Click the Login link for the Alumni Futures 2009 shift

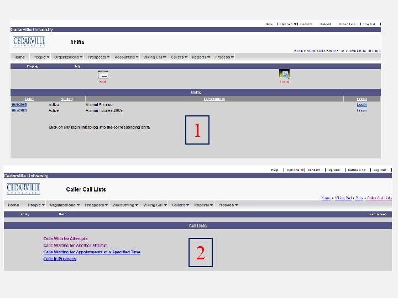[362, 110]
